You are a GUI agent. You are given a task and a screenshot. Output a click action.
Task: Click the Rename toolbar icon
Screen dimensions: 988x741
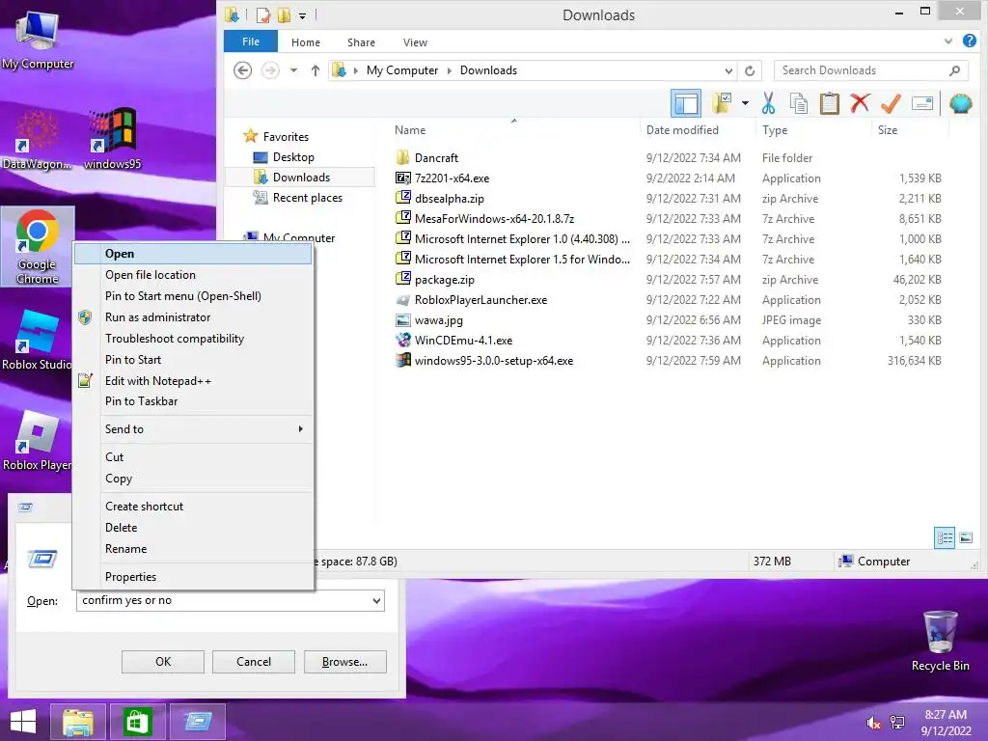(921, 103)
